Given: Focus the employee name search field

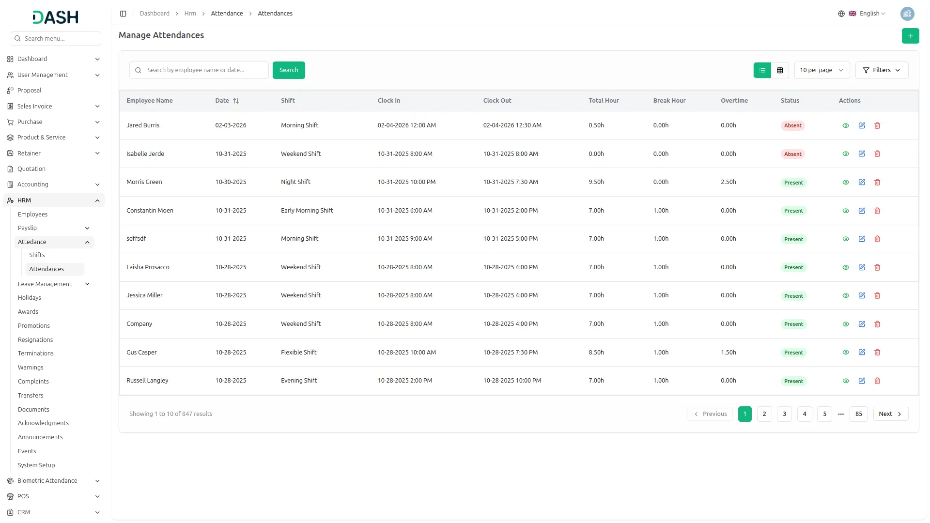Looking at the screenshot, I should 199,70.
